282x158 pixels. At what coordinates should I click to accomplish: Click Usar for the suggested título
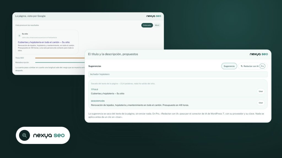click(261, 91)
